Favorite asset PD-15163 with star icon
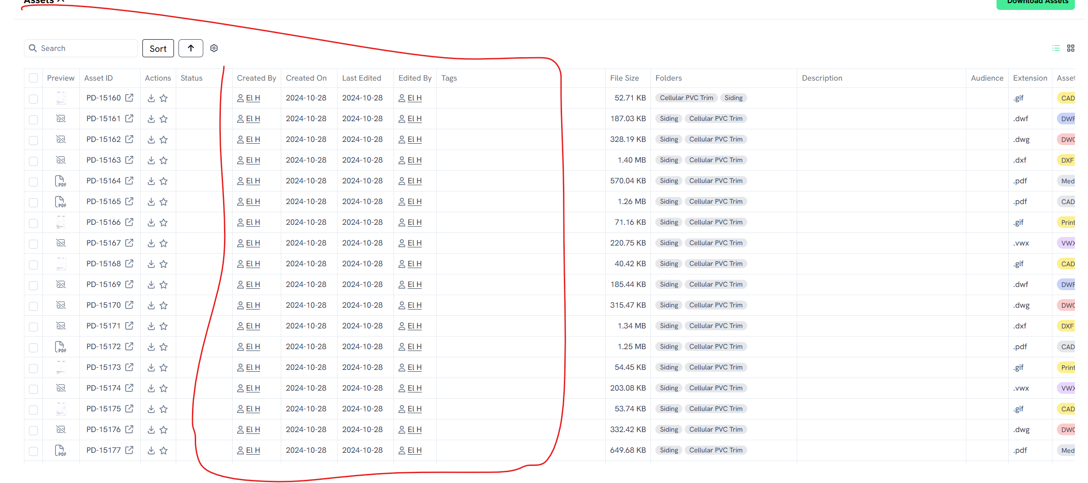The width and height of the screenshot is (1088, 483). (x=164, y=160)
